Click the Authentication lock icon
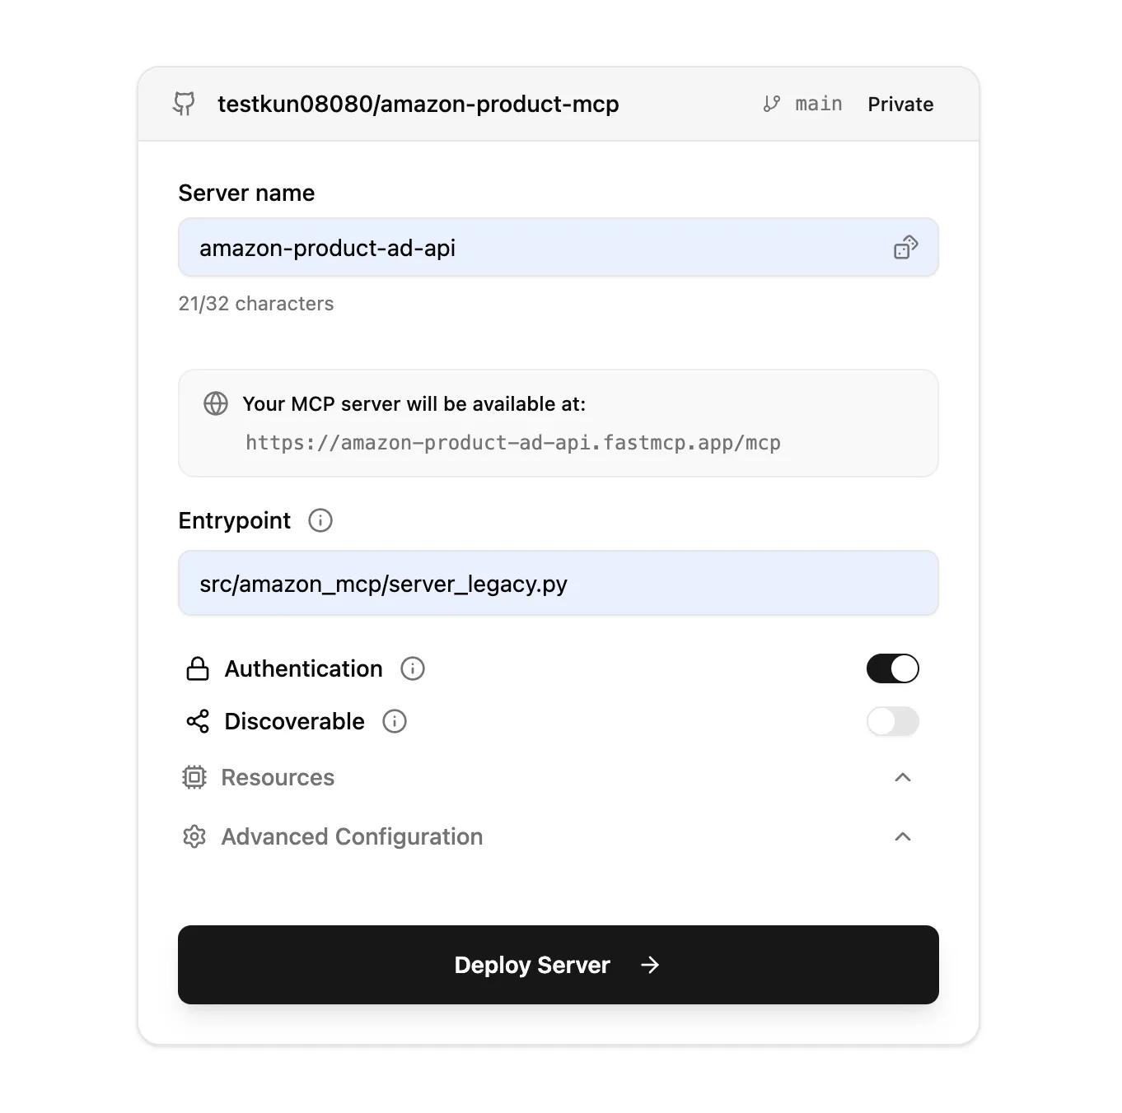 tap(198, 668)
